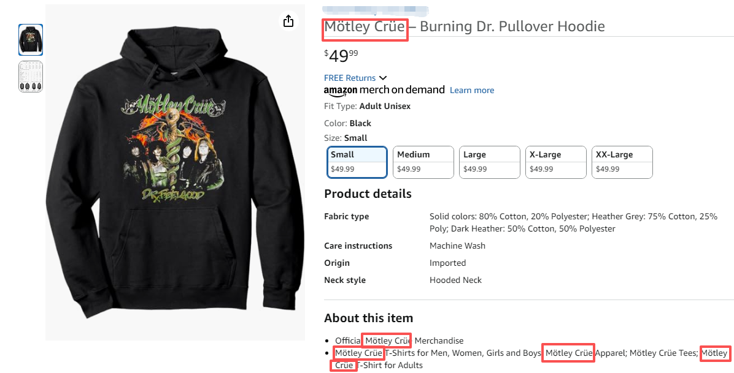Click the Color: Black label

pos(347,123)
